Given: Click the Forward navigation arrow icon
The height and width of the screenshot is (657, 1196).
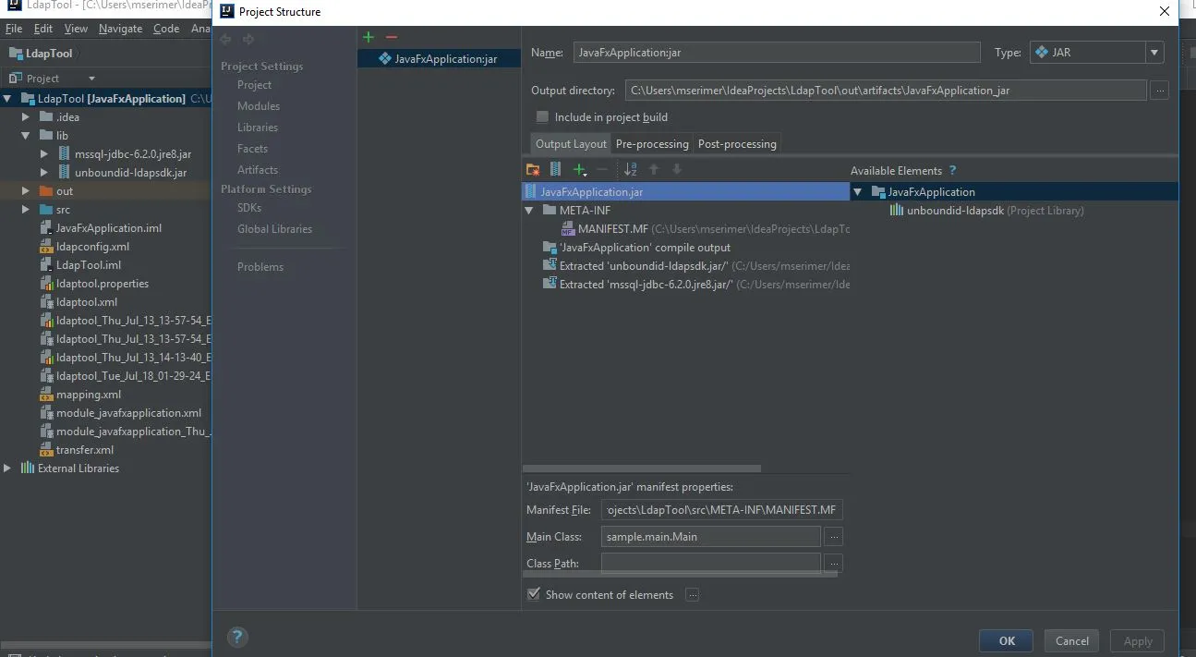Looking at the screenshot, I should point(248,39).
